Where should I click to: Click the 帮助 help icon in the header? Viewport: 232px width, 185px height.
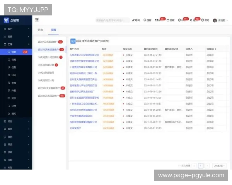[x=203, y=20]
